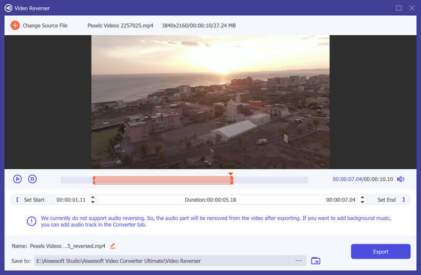Increase start time with up arrow
The height and width of the screenshot is (275, 421).
93,198
